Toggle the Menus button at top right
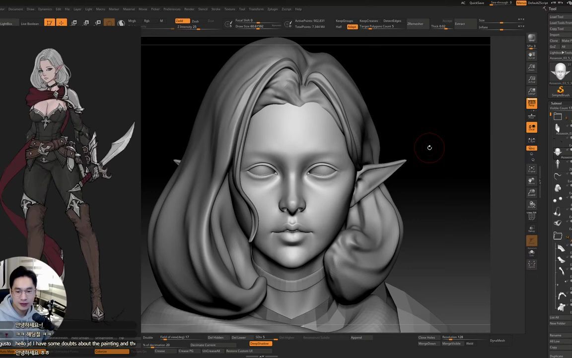 (x=521, y=3)
